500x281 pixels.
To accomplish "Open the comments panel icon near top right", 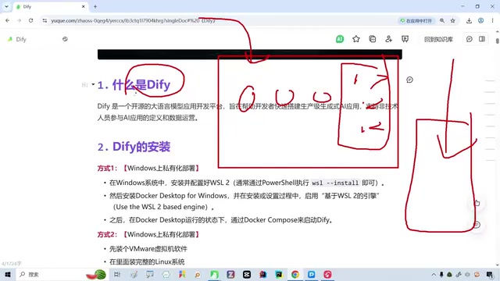I will coord(470,39).
